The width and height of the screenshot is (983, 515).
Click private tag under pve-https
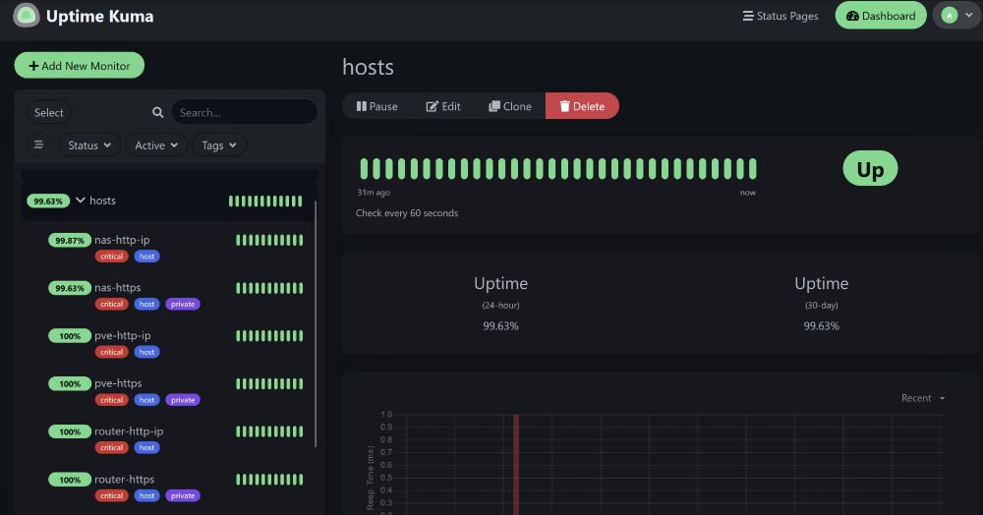tap(183, 400)
